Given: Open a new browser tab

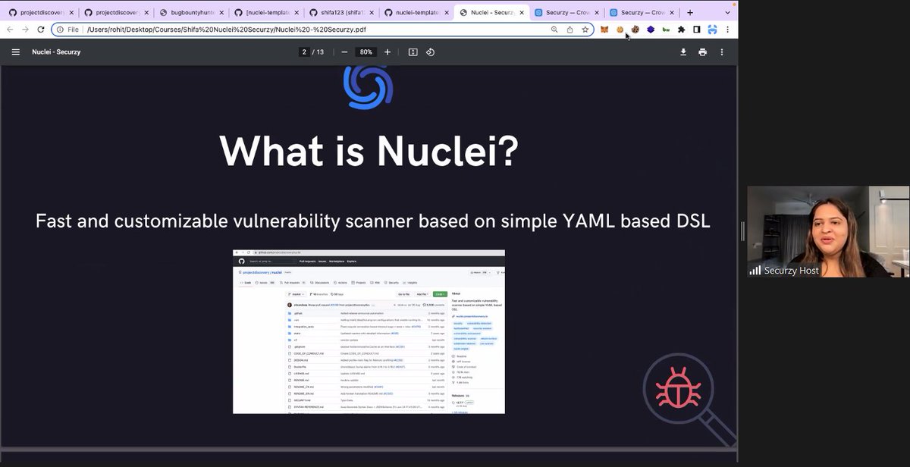Looking at the screenshot, I should pyautogui.click(x=689, y=12).
